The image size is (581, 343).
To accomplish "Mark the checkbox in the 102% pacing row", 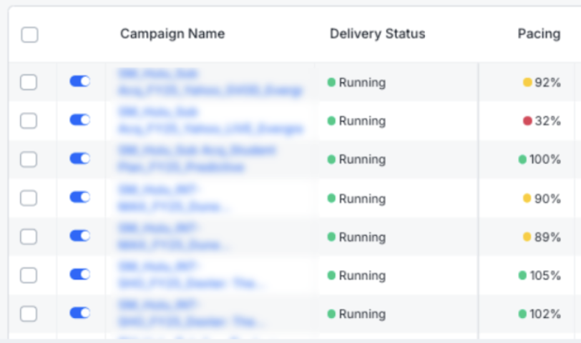I will point(29,314).
